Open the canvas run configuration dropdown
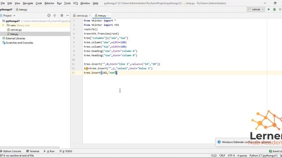Image resolution: width=282 pixels, height=158 pixels. [x=256, y=9]
